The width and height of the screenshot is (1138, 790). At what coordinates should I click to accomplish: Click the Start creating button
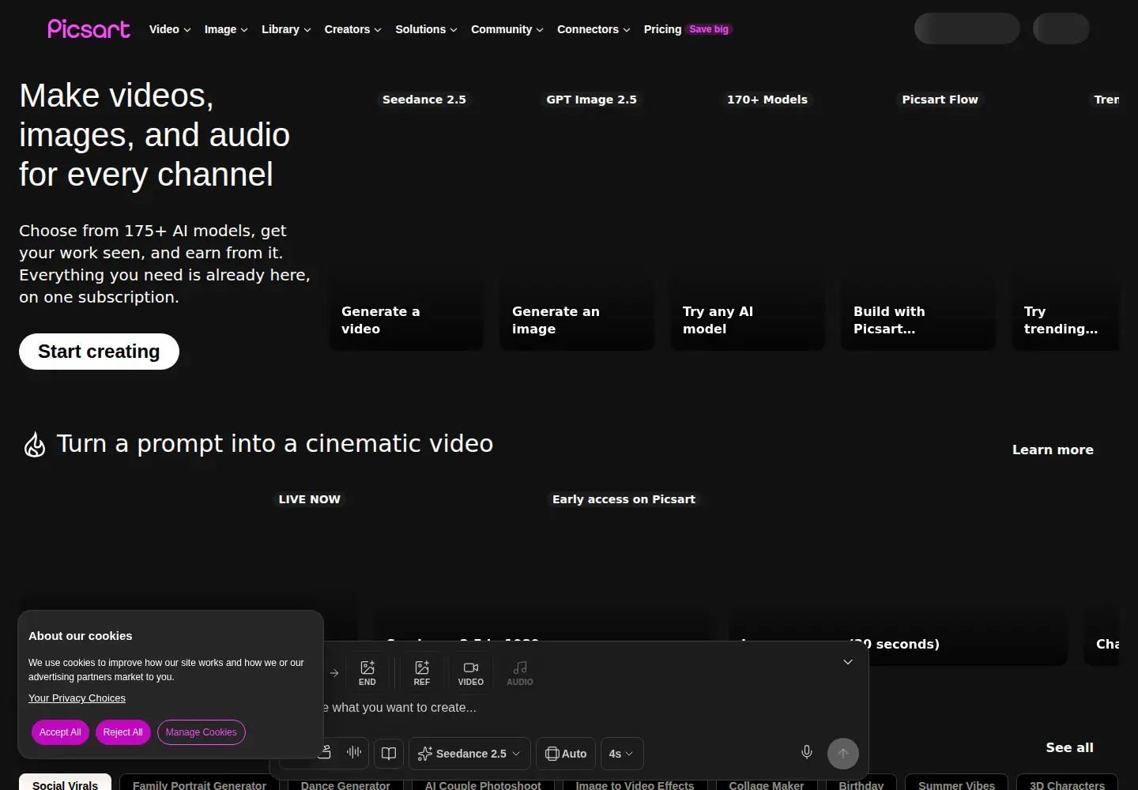coord(99,352)
